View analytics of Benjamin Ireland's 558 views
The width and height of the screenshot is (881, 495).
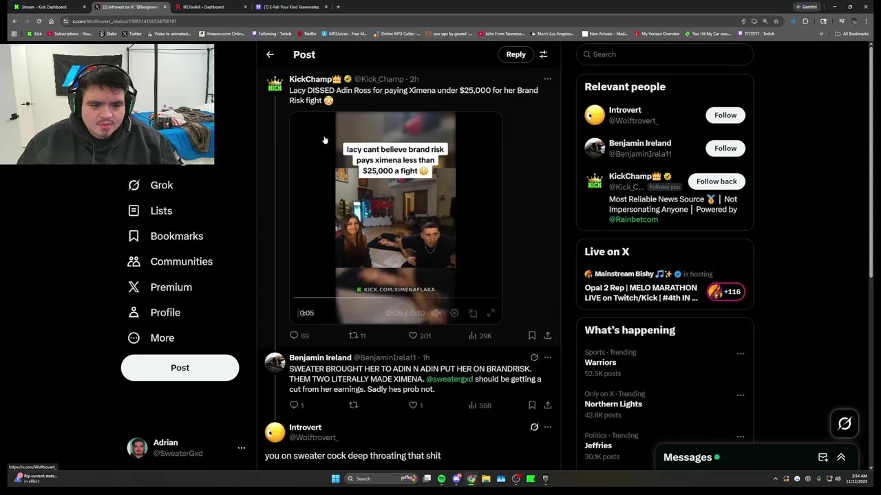pos(480,405)
